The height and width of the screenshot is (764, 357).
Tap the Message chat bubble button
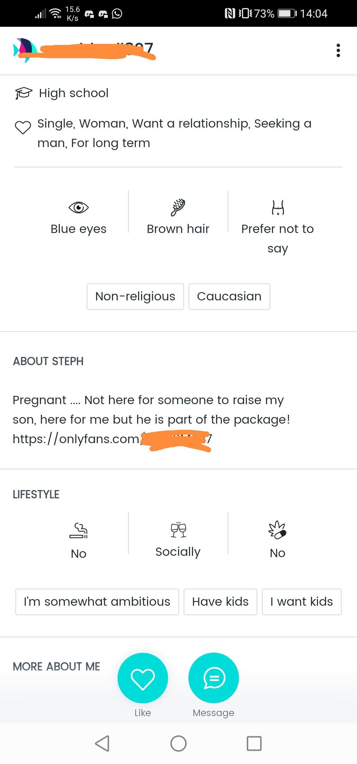coord(214,678)
